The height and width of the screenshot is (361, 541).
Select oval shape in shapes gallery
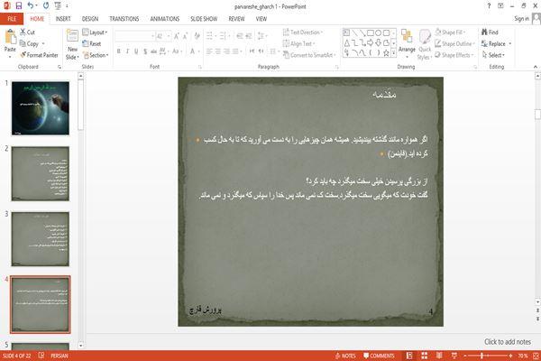tap(379, 33)
